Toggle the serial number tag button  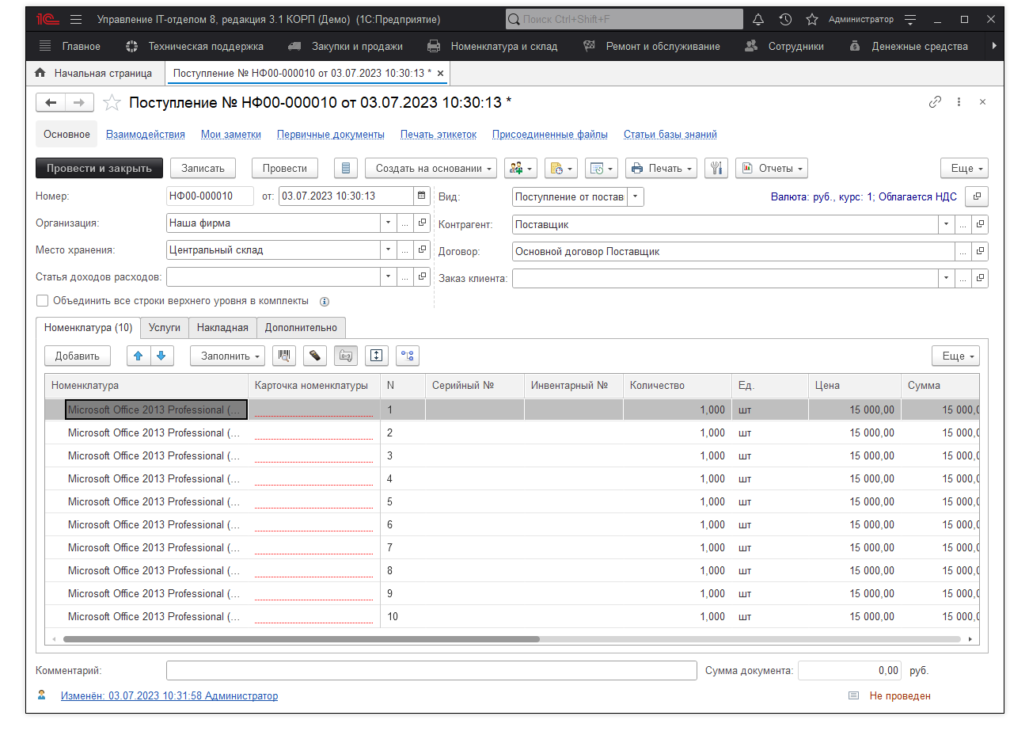(345, 356)
